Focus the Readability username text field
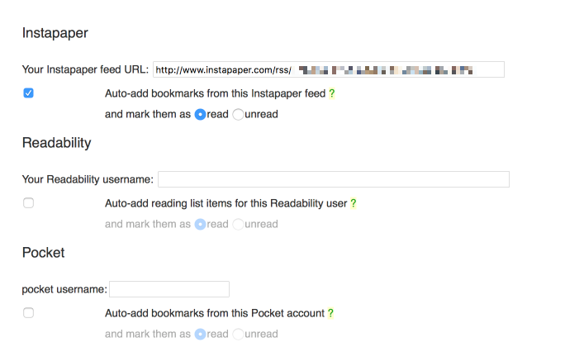This screenshot has width=565, height=347. click(x=333, y=179)
